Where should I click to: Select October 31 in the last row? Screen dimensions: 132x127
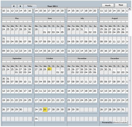pos(37,119)
